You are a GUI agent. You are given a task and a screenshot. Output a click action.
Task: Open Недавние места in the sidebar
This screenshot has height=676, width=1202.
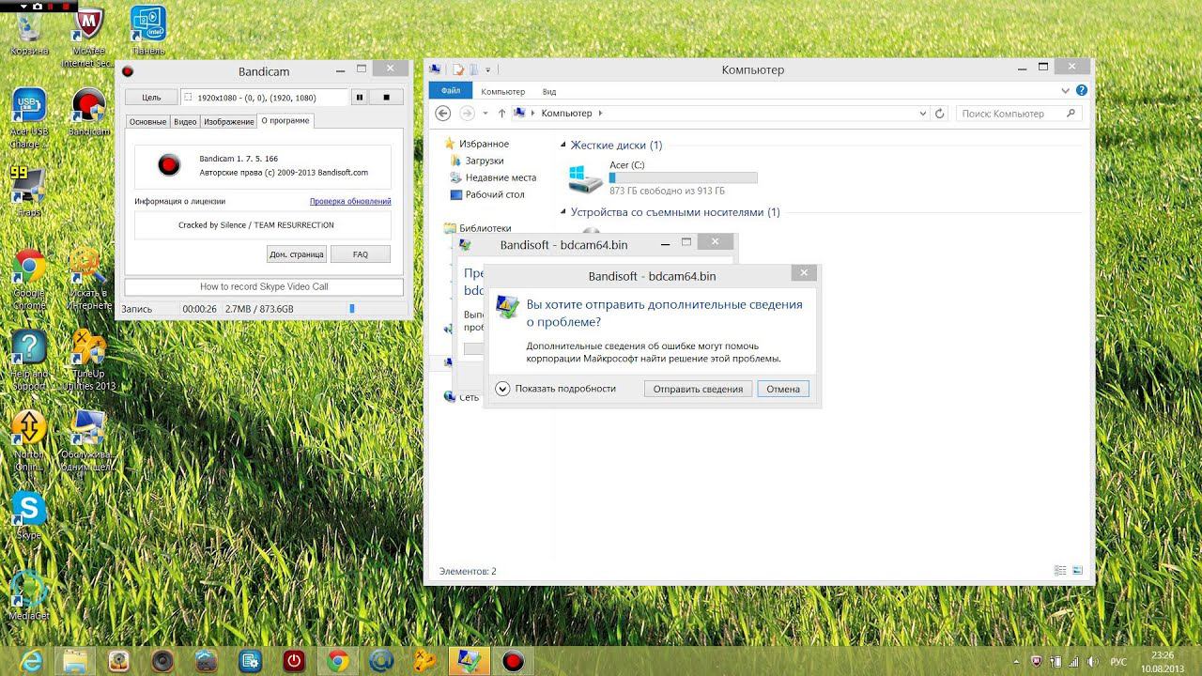pos(501,177)
